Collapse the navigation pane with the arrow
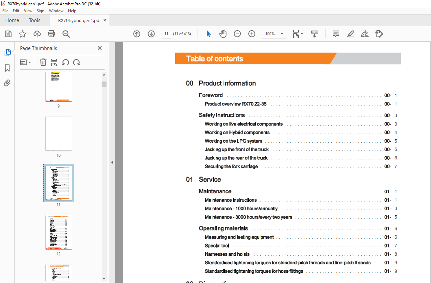 [x=112, y=162]
